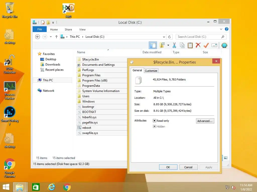This screenshot has width=257, height=192.
Task: Open the File tab
Action: point(40,29)
